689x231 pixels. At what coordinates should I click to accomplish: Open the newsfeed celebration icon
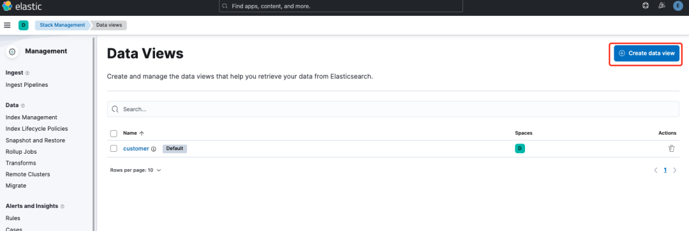pyautogui.click(x=662, y=6)
